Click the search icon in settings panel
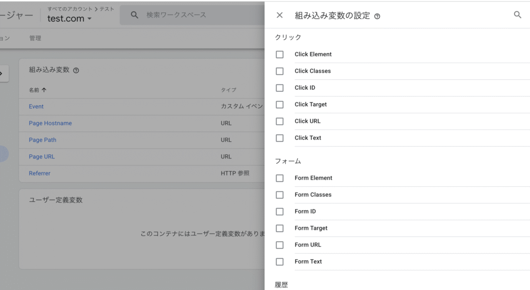The width and height of the screenshot is (530, 290). (x=517, y=15)
